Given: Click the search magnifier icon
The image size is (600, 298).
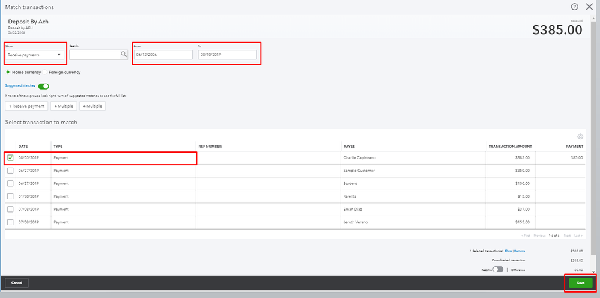Looking at the screenshot, I should pos(124,54).
